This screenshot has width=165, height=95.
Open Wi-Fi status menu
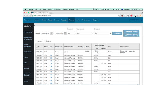[116, 9]
